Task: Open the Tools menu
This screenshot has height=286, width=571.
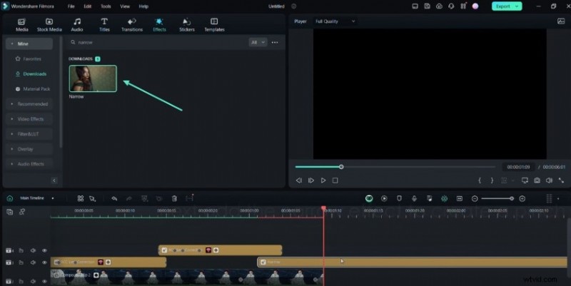Action: point(106,6)
